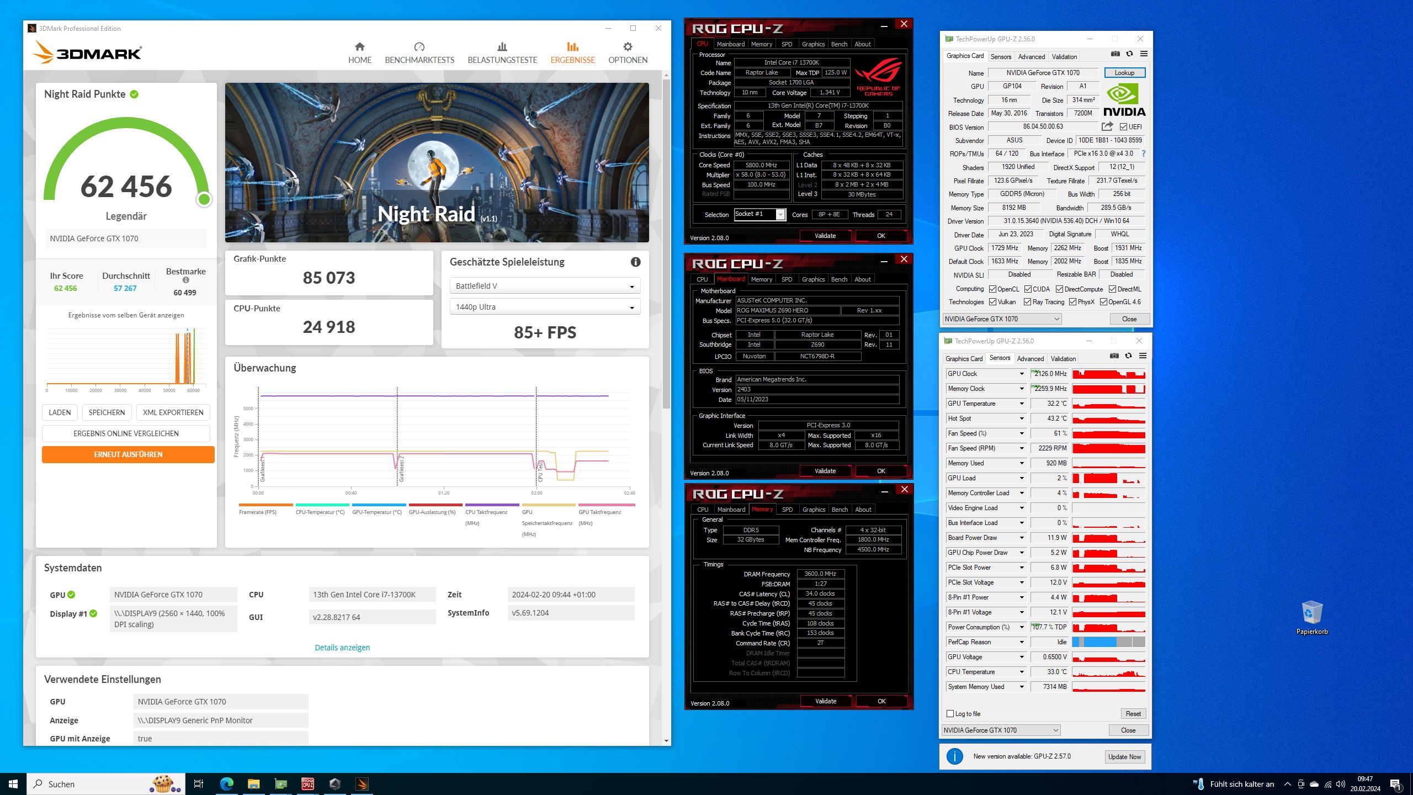Toggle the OpenCL checkbox in GPU-Z
The height and width of the screenshot is (795, 1413).
click(x=992, y=289)
